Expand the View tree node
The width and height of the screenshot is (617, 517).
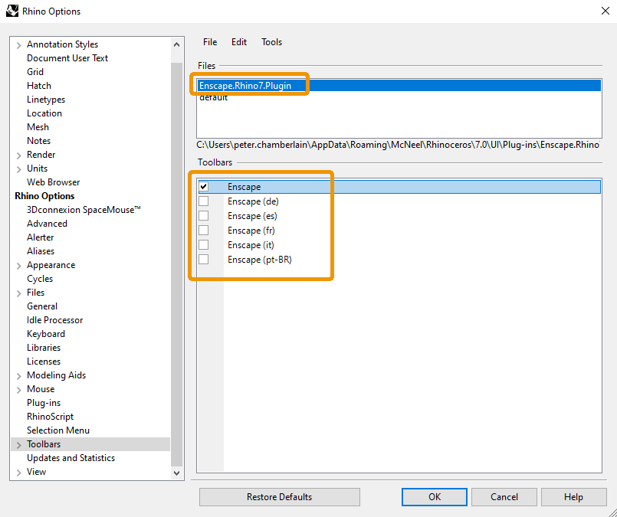point(18,473)
